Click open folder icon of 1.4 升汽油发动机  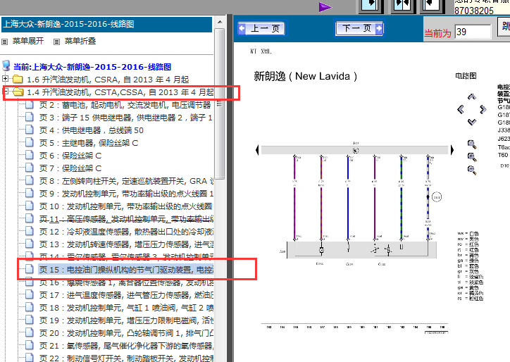point(18,92)
